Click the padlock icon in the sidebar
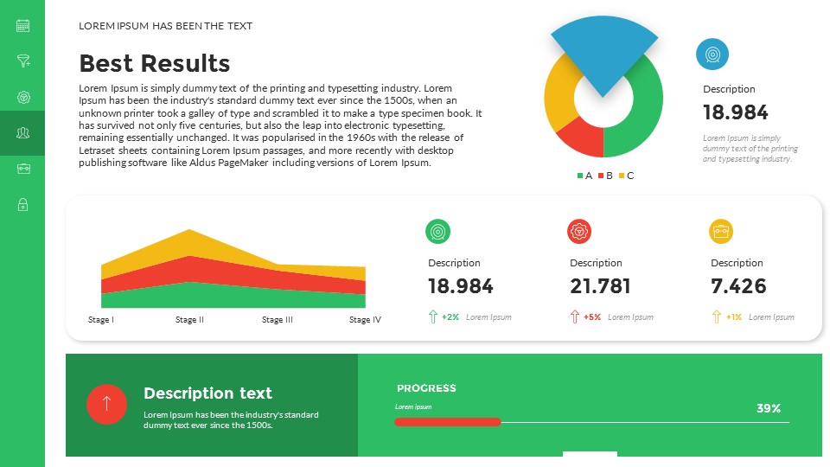This screenshot has width=830, height=467. click(x=23, y=204)
